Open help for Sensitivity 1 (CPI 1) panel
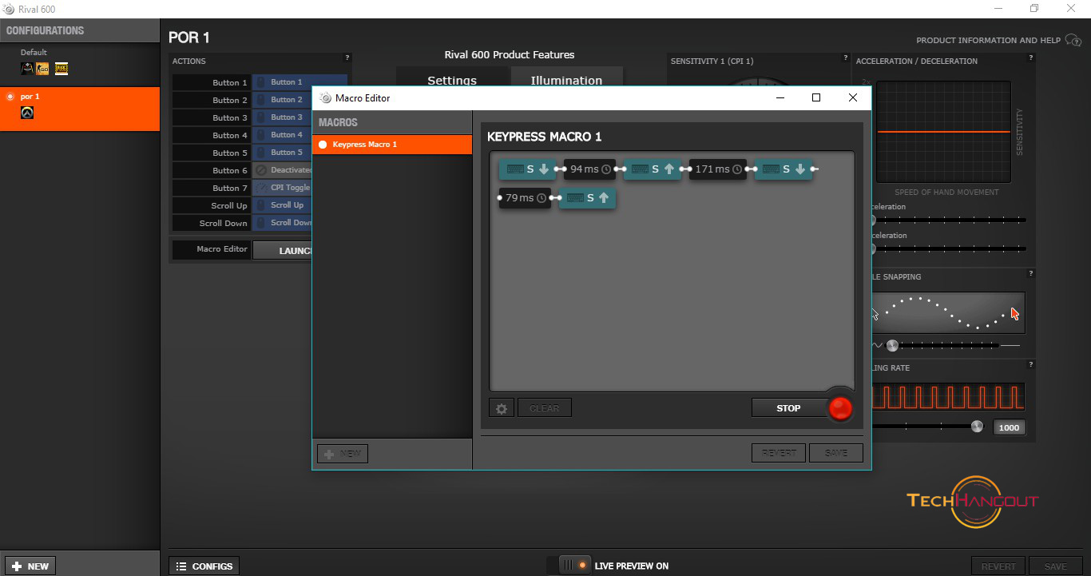Image resolution: width=1091 pixels, height=576 pixels. click(846, 58)
